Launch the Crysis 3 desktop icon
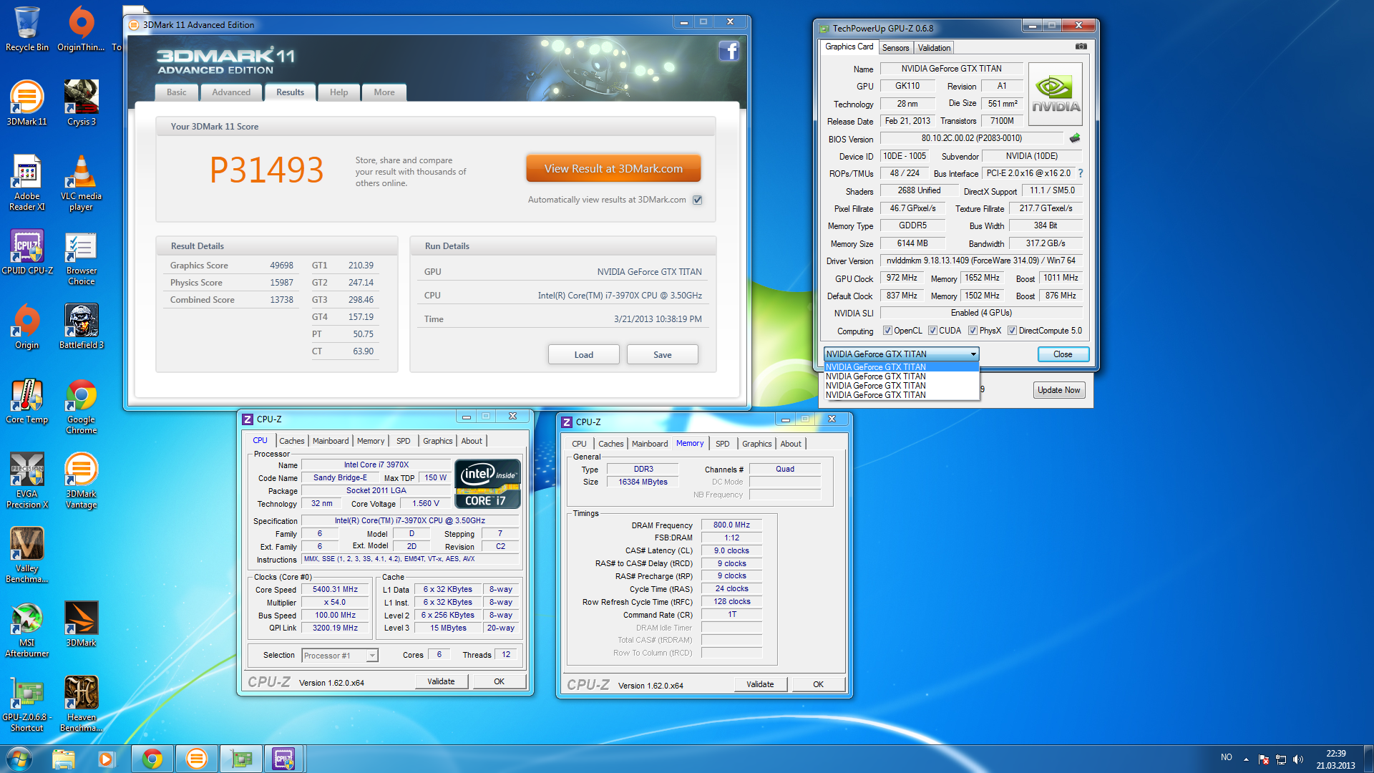 click(x=81, y=103)
